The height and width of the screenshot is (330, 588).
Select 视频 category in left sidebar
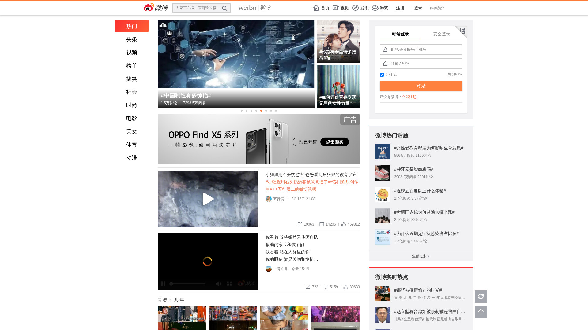coord(132,53)
